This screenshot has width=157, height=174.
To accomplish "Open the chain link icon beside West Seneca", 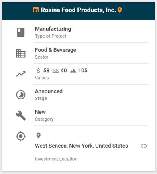I will coord(144,146).
